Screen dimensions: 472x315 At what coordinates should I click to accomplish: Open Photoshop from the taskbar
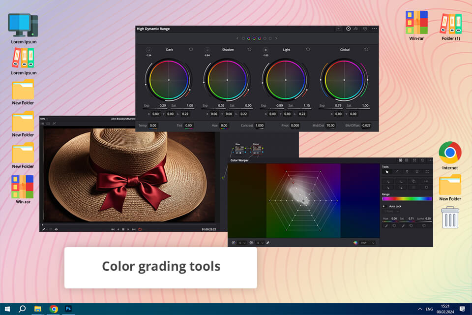(68, 309)
